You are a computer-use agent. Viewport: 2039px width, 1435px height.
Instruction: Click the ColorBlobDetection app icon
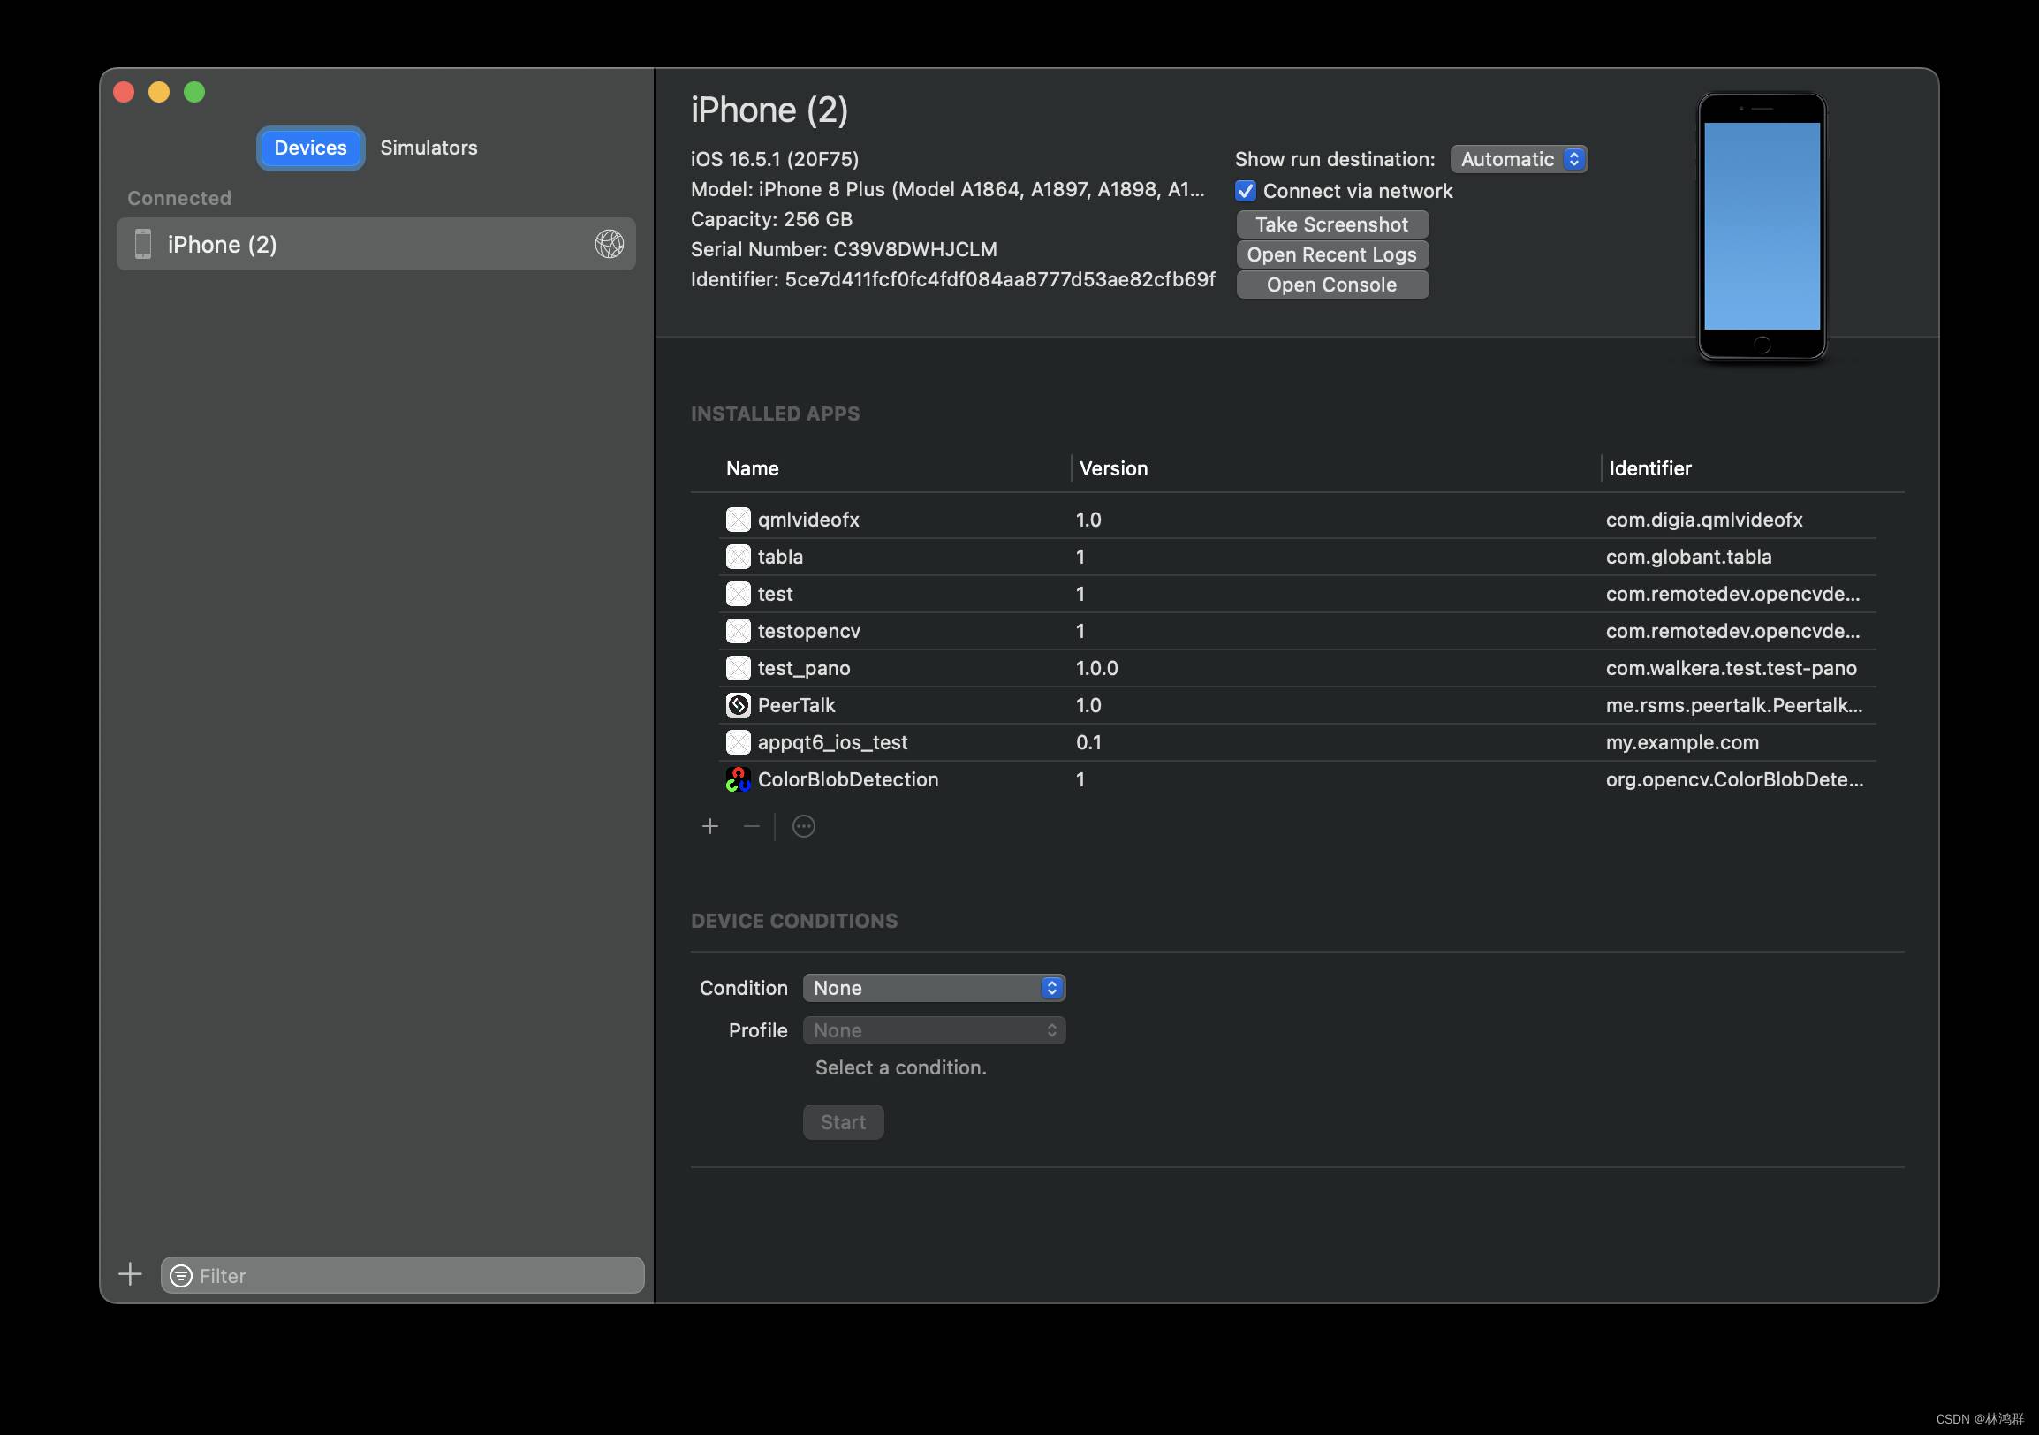(x=738, y=779)
